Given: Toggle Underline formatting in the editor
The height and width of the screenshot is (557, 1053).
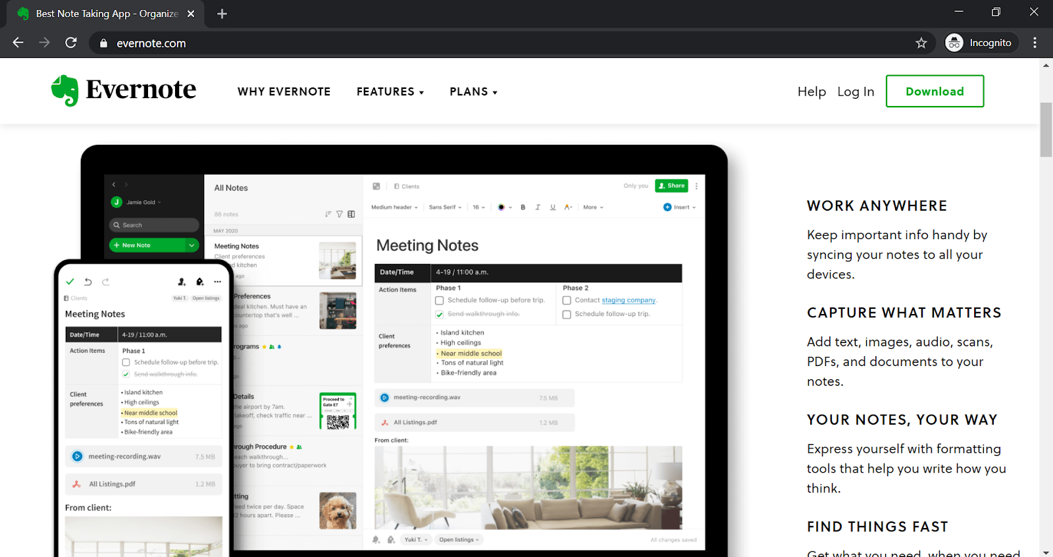Looking at the screenshot, I should (553, 207).
